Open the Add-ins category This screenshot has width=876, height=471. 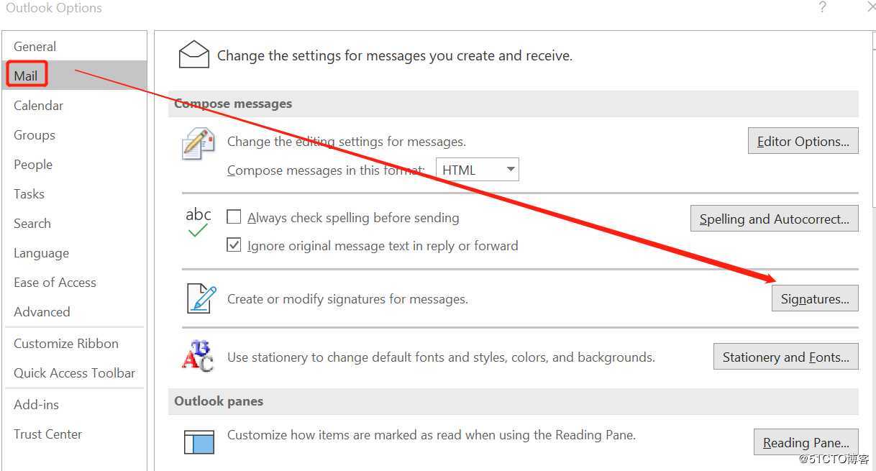coord(75,404)
